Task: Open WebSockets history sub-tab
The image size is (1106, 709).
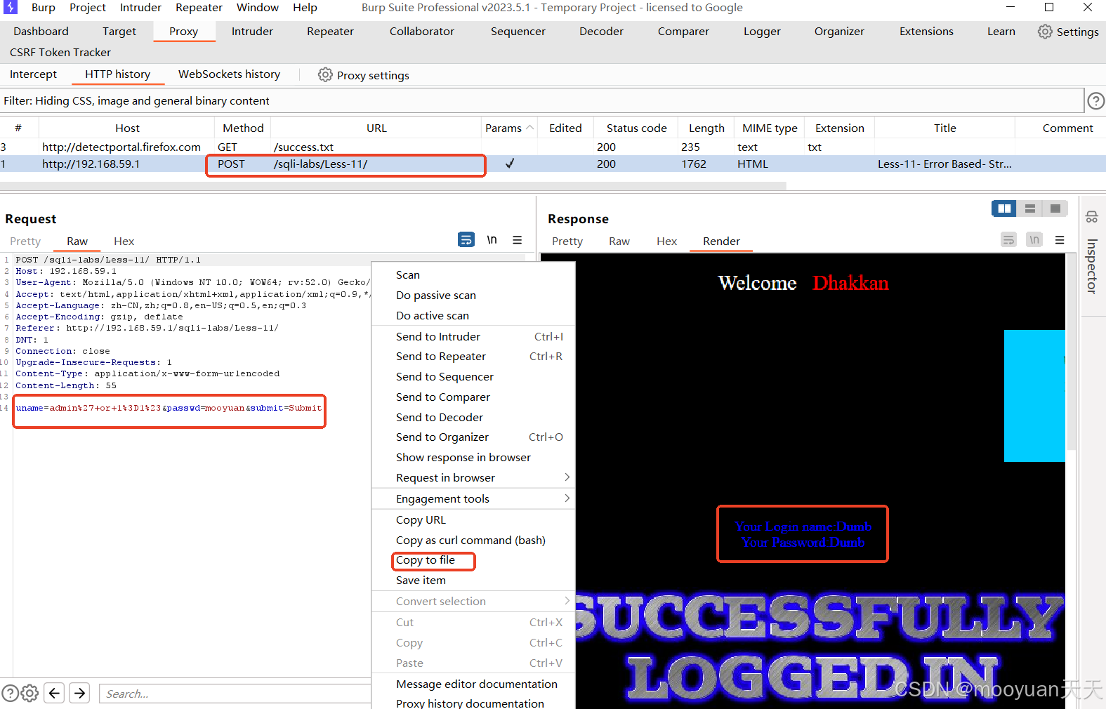Action: (229, 74)
